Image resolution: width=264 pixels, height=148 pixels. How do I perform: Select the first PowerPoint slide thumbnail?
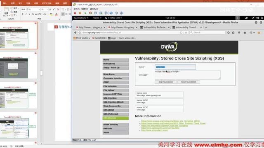pos(19,35)
